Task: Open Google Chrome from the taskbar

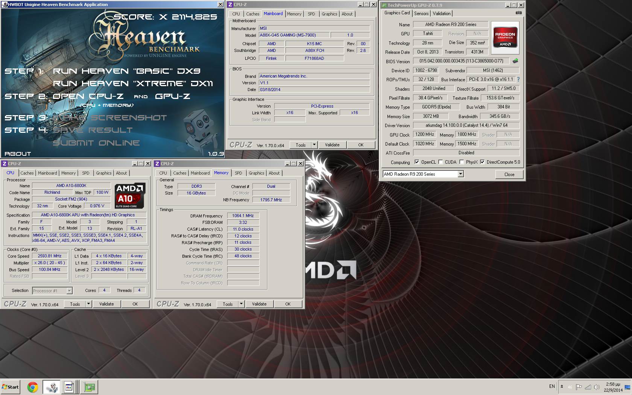Action: 33,387
